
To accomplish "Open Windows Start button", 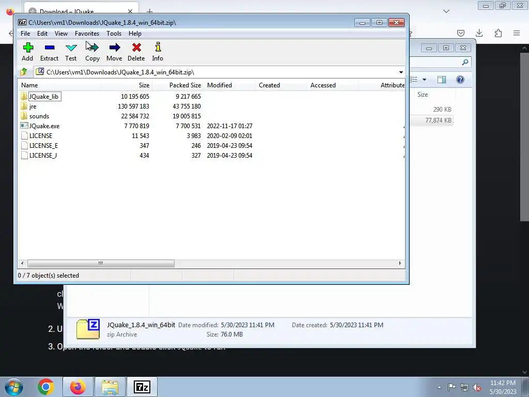I will 14,387.
